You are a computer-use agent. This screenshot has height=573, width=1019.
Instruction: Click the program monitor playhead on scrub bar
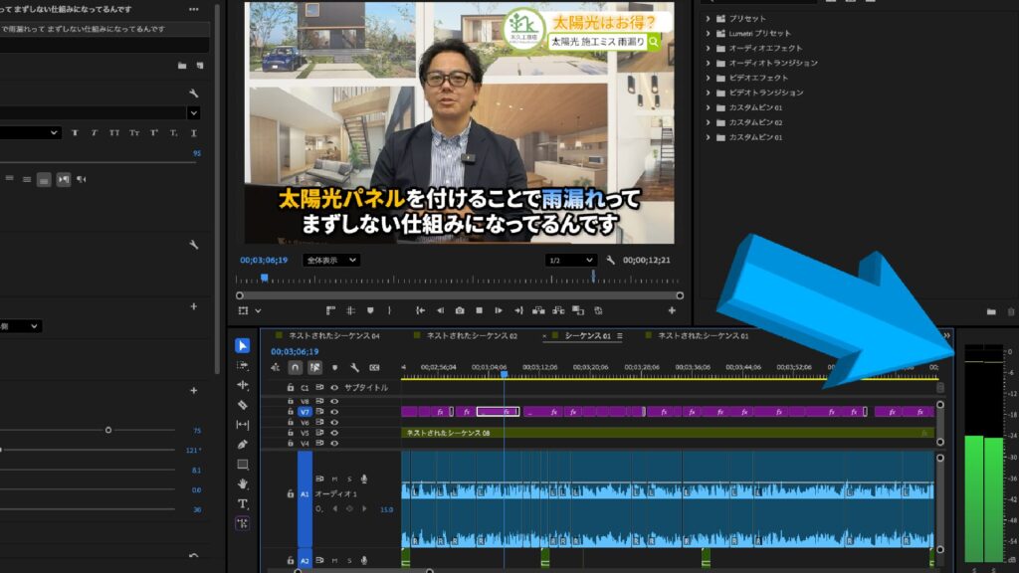coord(264,279)
